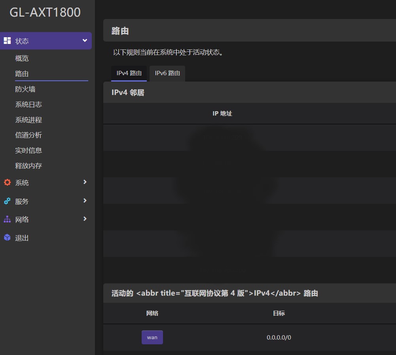This screenshot has width=396, height=355.
Task: Open the 概览 overview page
Action: 22,58
